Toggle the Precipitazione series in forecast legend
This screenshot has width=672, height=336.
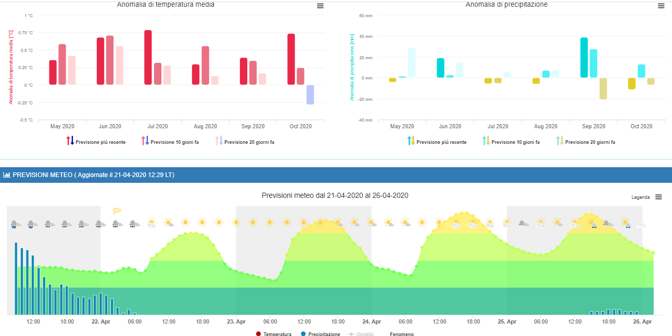pos(320,334)
